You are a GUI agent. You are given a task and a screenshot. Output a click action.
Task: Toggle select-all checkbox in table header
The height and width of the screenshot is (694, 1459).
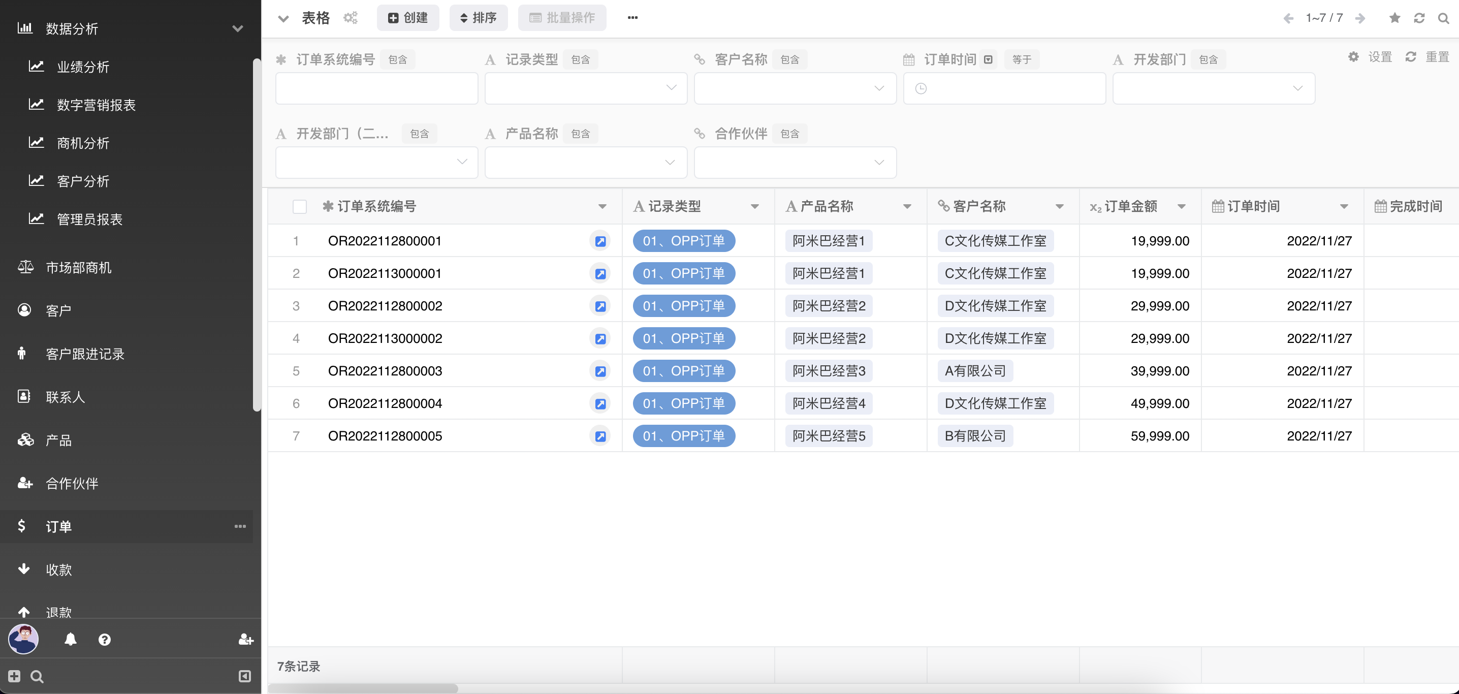click(300, 207)
